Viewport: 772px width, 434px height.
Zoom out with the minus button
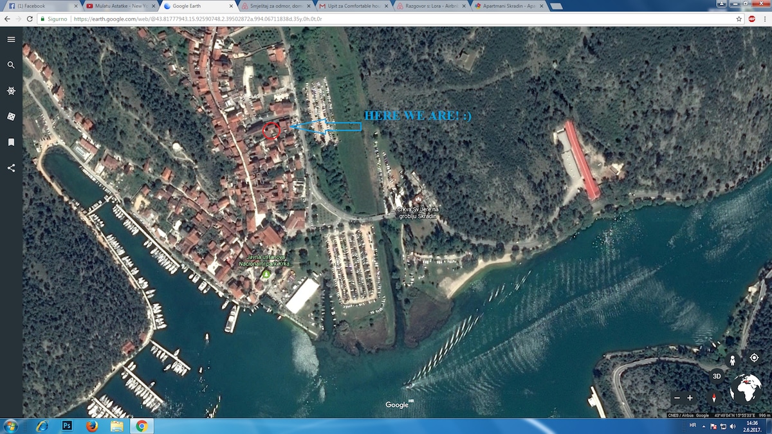677,398
